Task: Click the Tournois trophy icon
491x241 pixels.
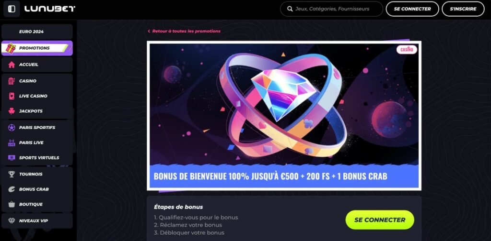Action: (x=12, y=174)
